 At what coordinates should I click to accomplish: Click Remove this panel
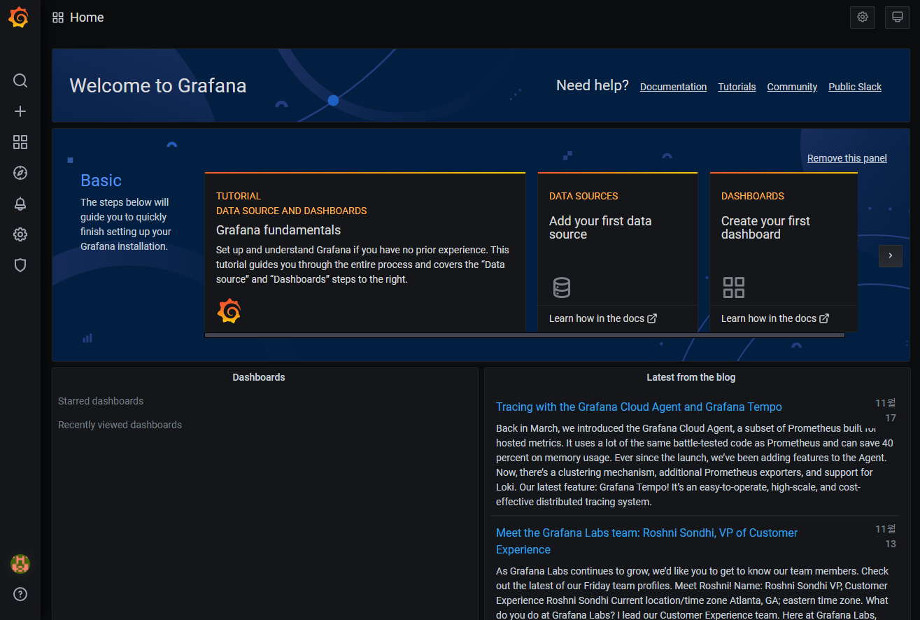tap(847, 158)
